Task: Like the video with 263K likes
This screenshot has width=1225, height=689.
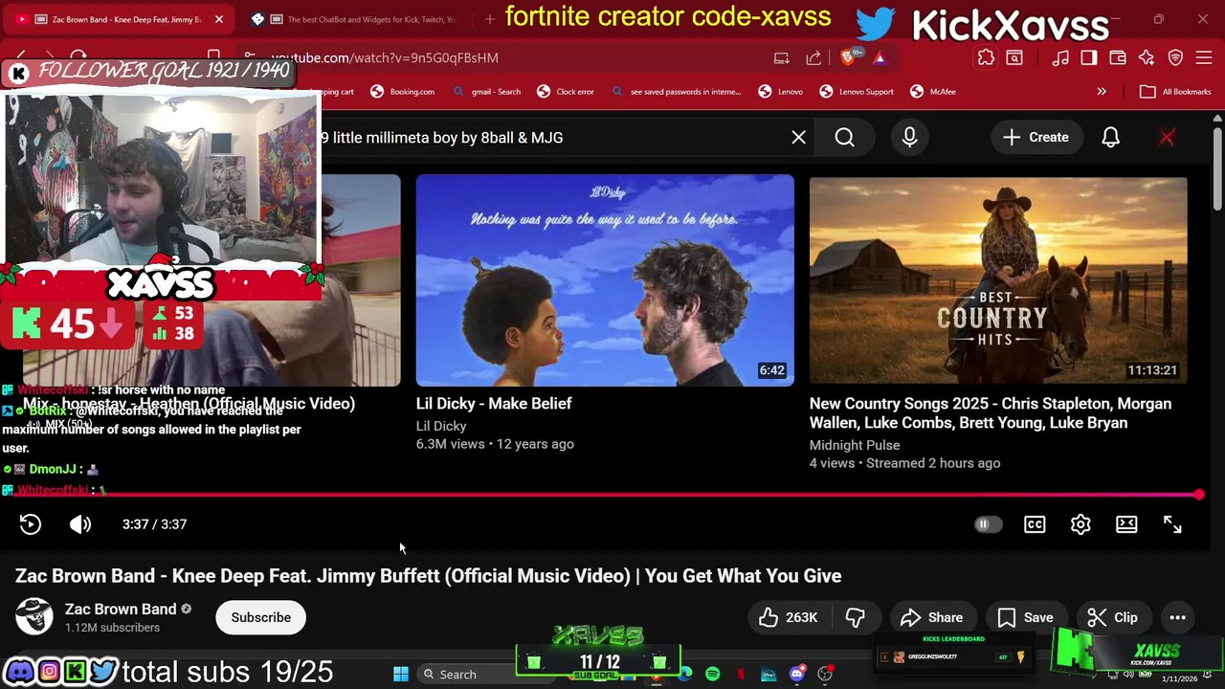Action: pyautogui.click(x=788, y=617)
